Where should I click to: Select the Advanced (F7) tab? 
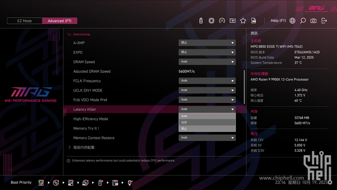point(59,21)
